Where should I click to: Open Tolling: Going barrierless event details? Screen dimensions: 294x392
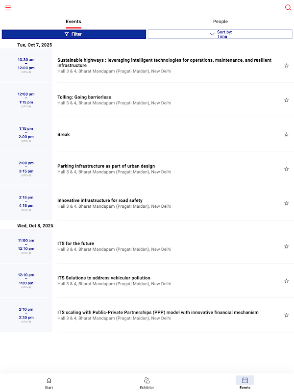84,97
